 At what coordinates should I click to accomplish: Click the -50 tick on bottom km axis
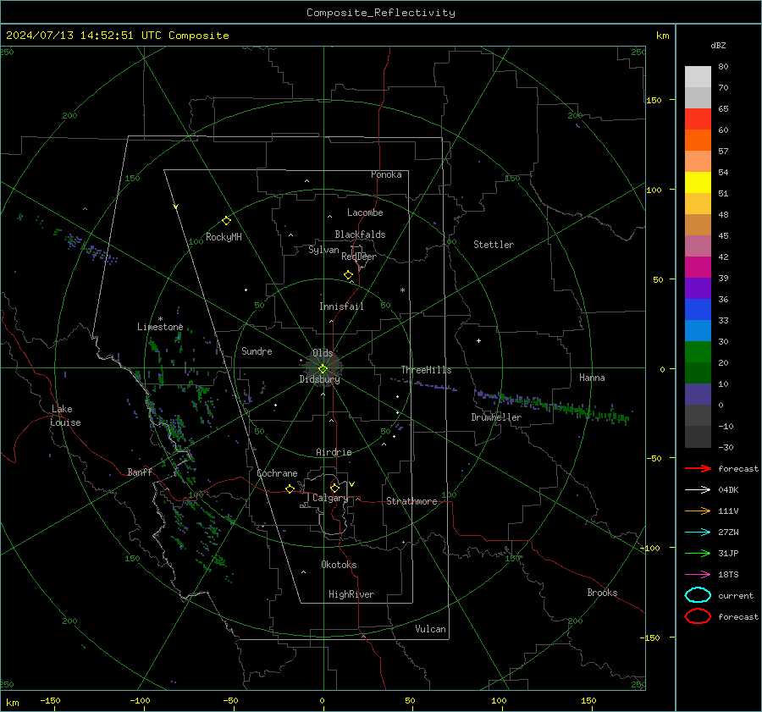coord(230,700)
